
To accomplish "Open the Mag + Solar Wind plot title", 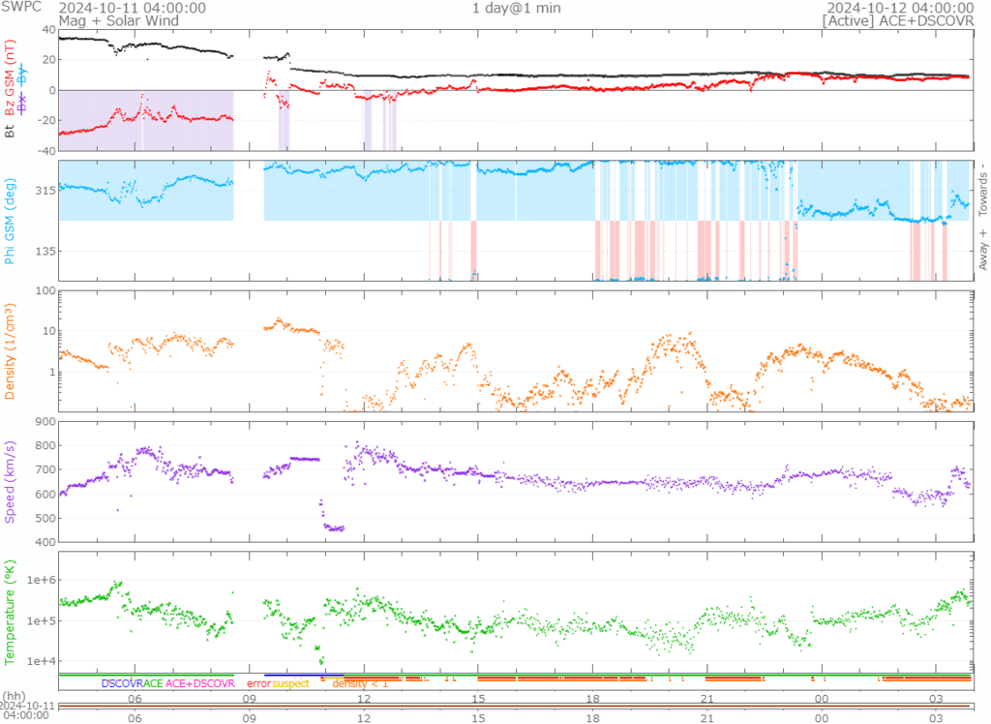I will pos(105,20).
